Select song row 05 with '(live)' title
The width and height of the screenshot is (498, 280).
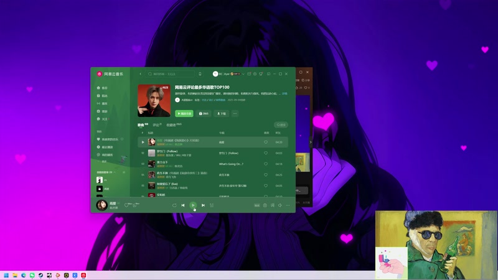tap(213, 185)
